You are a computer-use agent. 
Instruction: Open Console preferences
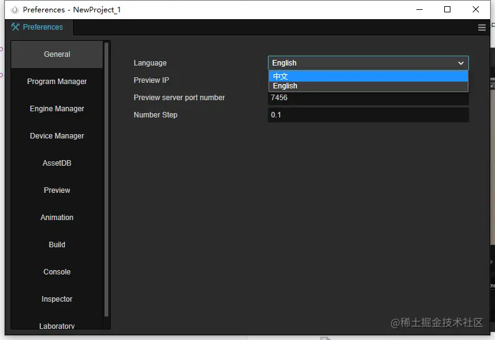tap(57, 272)
